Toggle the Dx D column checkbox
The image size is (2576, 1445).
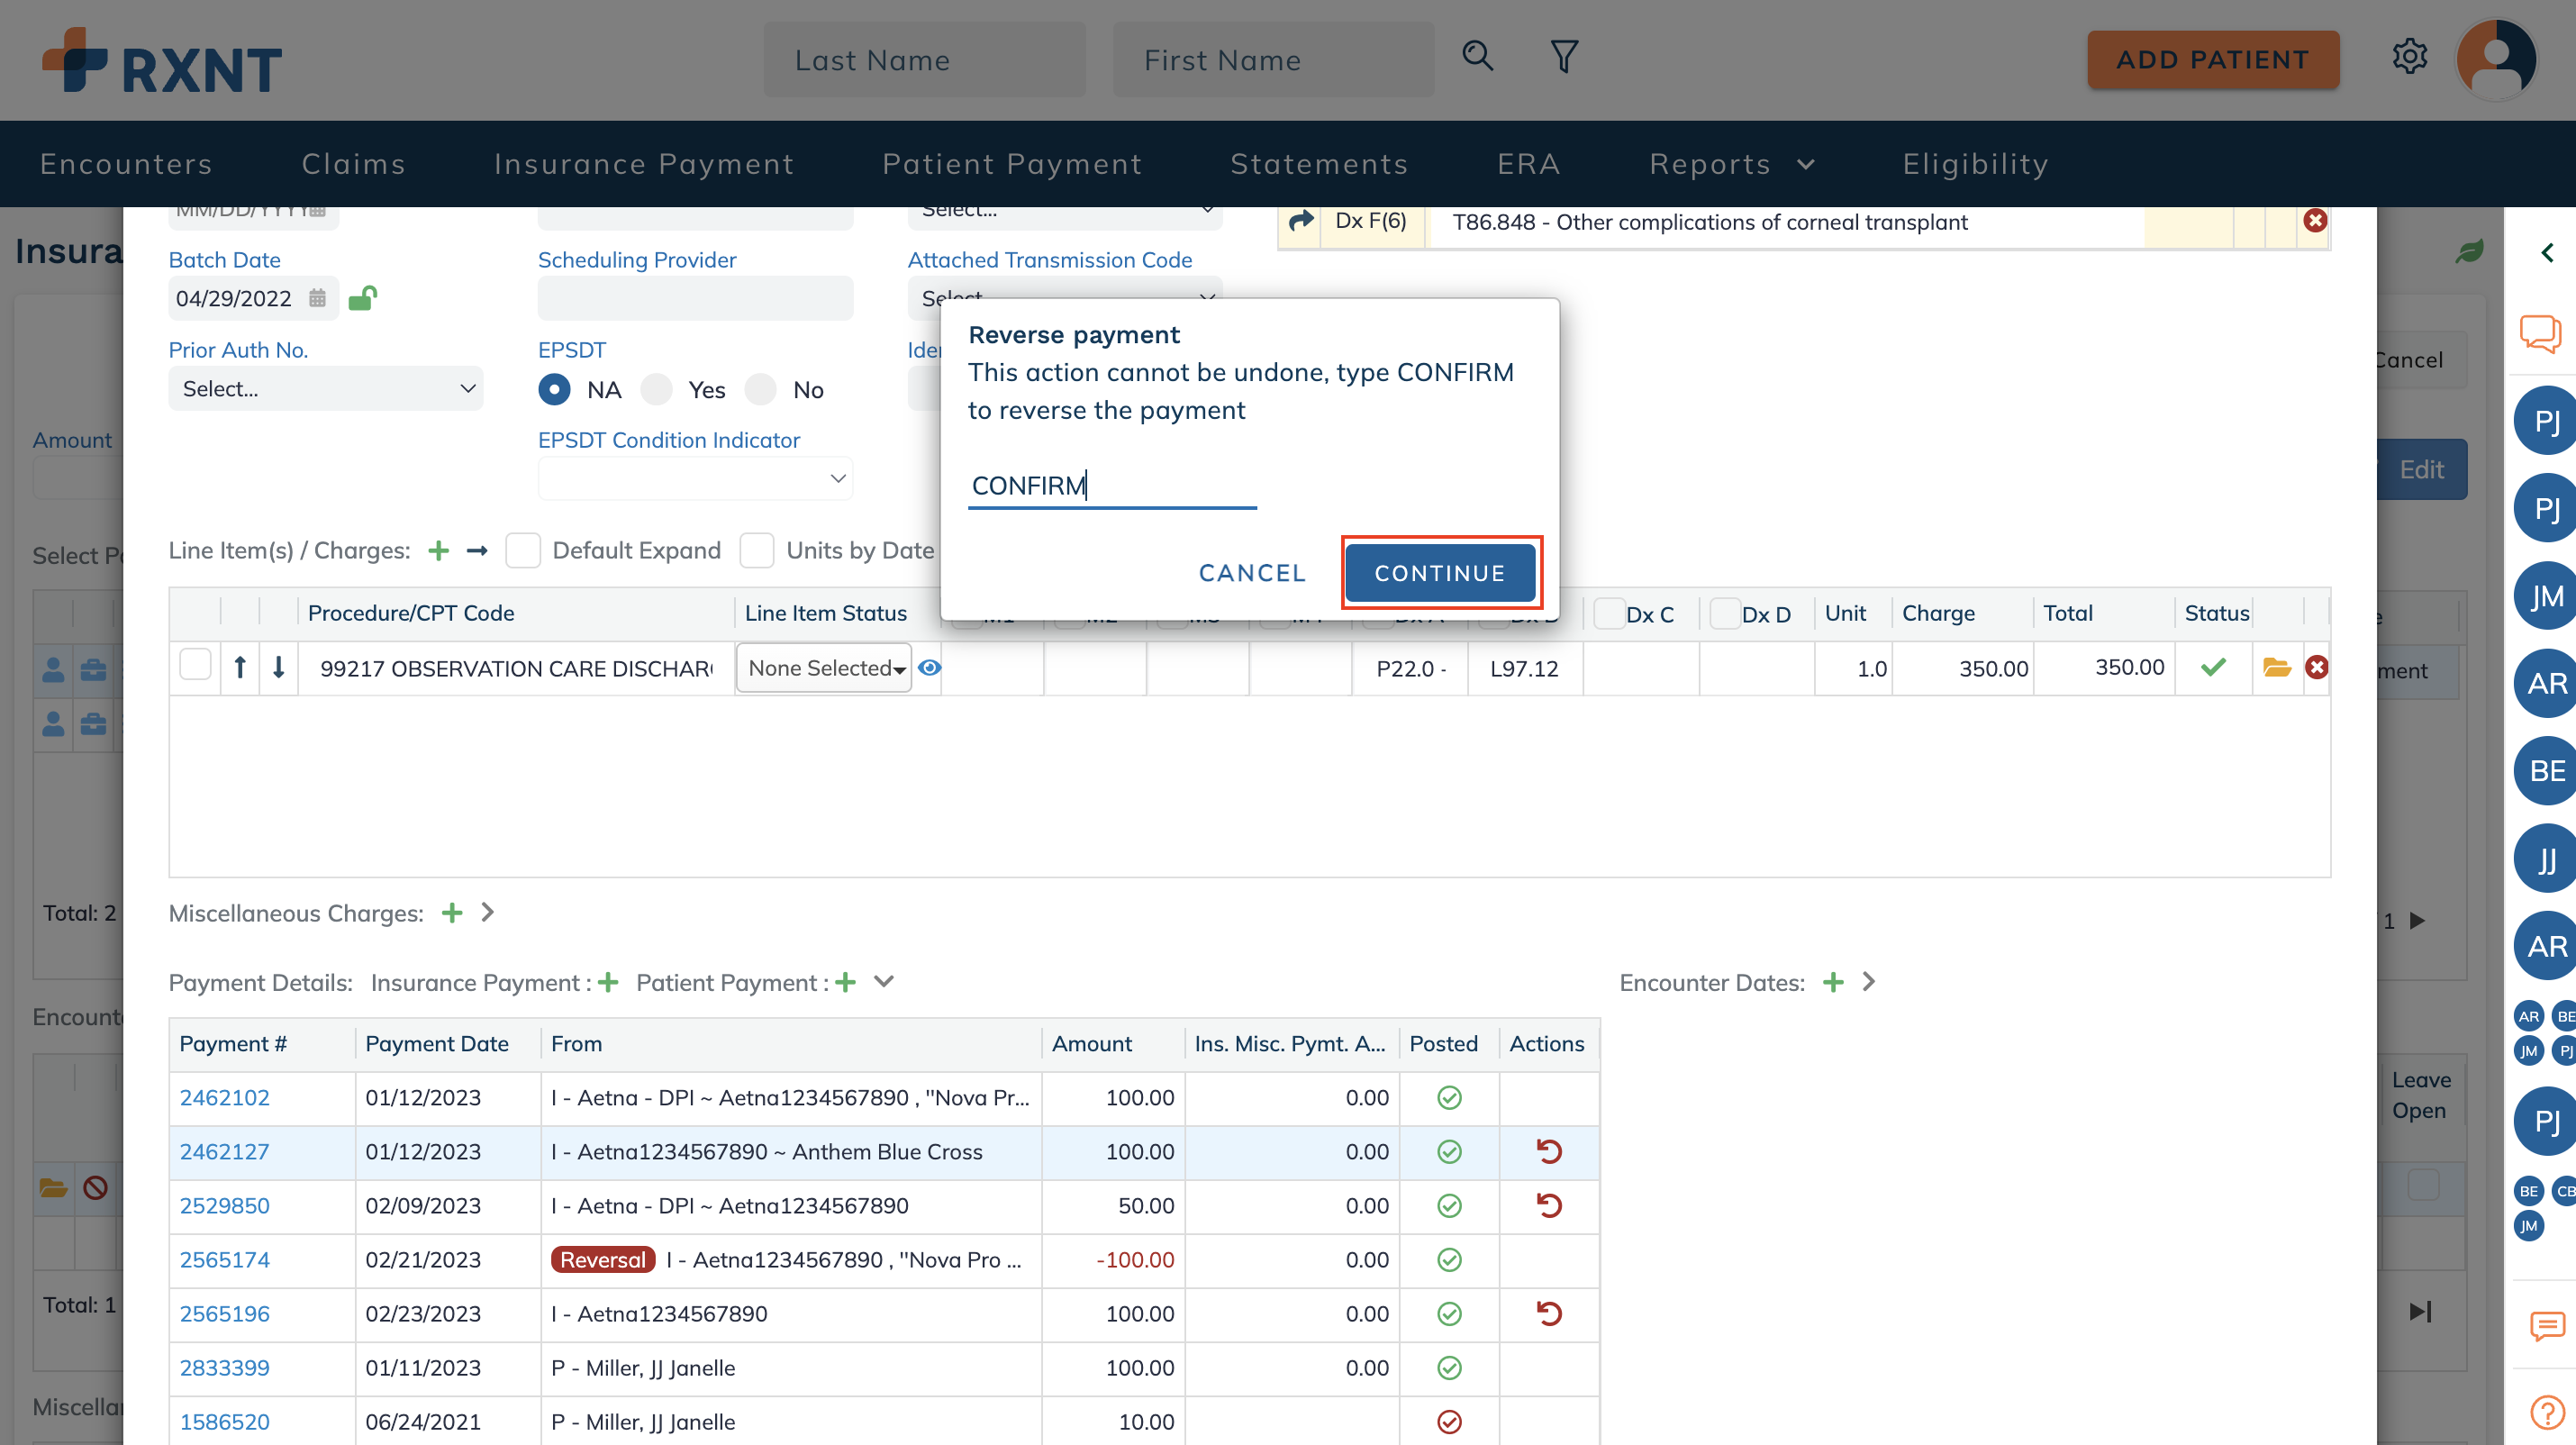1725,613
